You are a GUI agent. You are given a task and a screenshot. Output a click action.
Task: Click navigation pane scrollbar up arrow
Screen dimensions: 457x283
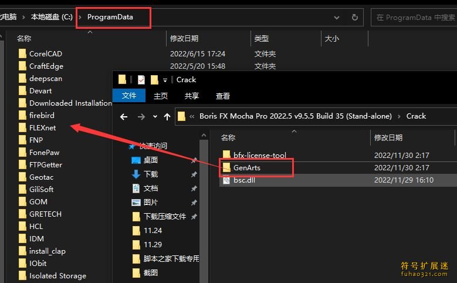pos(204,136)
